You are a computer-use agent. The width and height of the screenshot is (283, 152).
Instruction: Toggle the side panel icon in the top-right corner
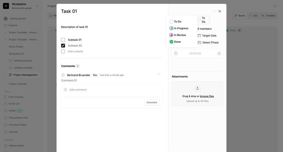pos(275,6)
